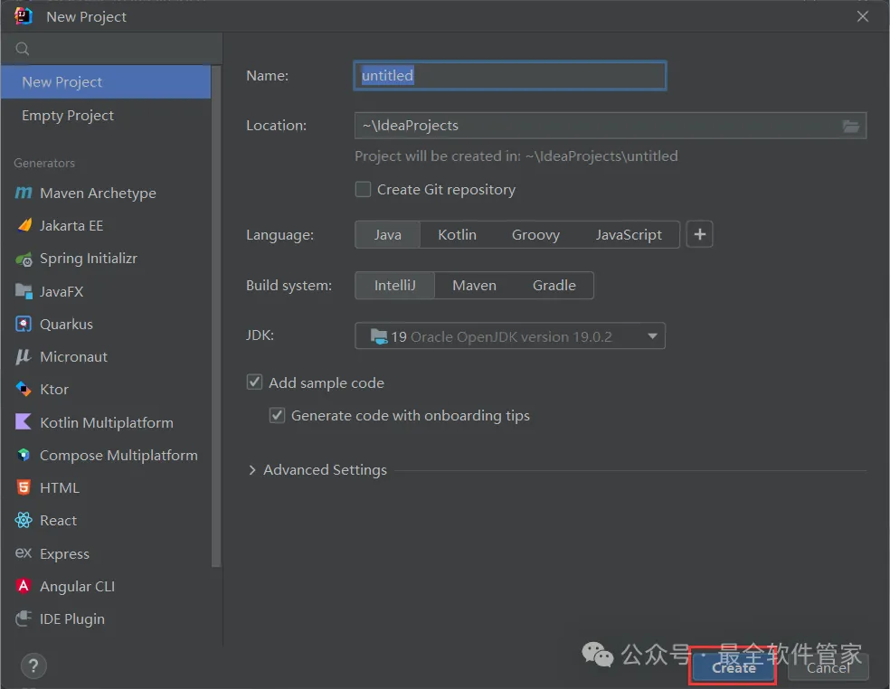Click the Name input field
Viewport: 890px width, 689px height.
click(510, 75)
